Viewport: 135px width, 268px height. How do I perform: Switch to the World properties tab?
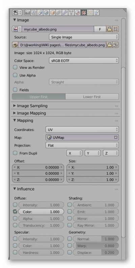[46, 13]
